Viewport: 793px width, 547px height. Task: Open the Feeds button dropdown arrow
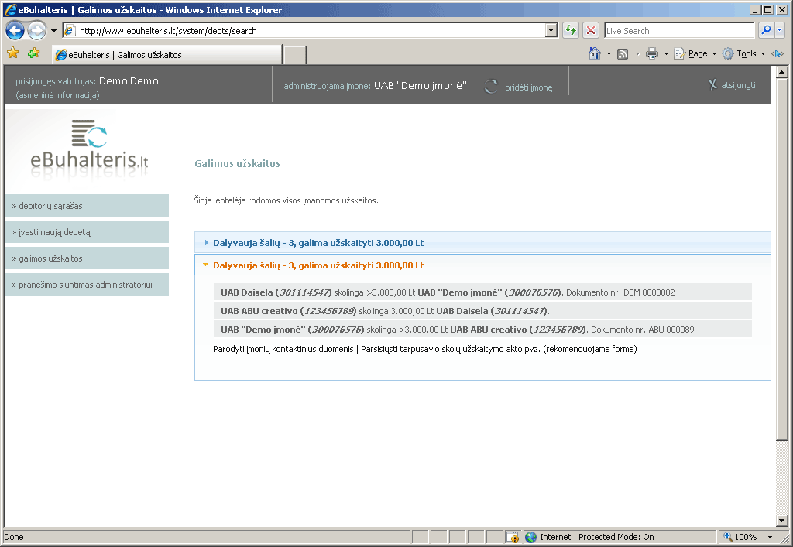coord(637,53)
